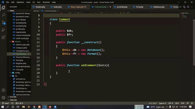Open User.php in classes folder

(19, 70)
